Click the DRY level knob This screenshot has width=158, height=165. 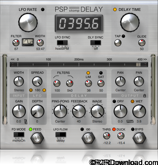(x=120, y=111)
